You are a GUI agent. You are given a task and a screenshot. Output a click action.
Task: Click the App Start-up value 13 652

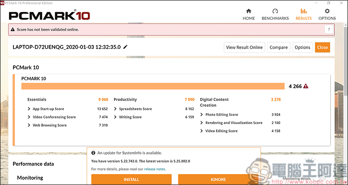102,109
